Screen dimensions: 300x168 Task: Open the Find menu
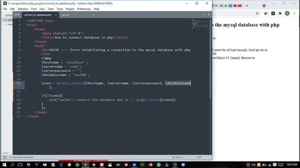coord(34,9)
